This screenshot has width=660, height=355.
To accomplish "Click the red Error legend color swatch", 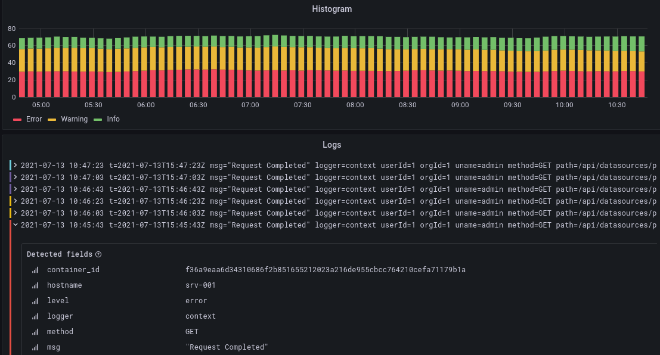I will (x=17, y=119).
